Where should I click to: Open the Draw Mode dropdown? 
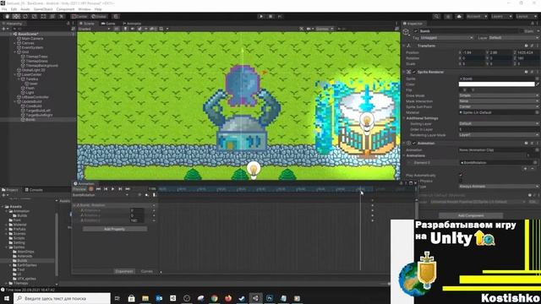click(x=499, y=95)
